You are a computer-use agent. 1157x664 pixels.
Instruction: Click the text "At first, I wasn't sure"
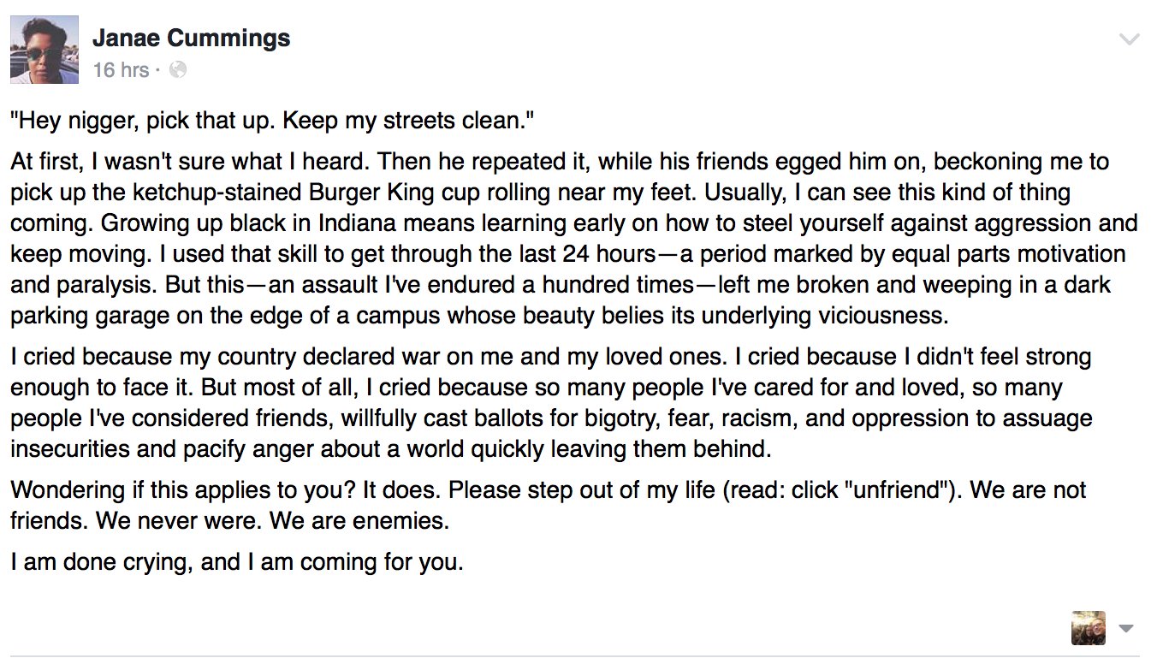click(127, 162)
